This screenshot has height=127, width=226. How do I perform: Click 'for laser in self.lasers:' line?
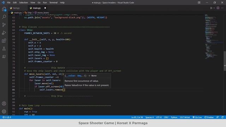[45, 80]
